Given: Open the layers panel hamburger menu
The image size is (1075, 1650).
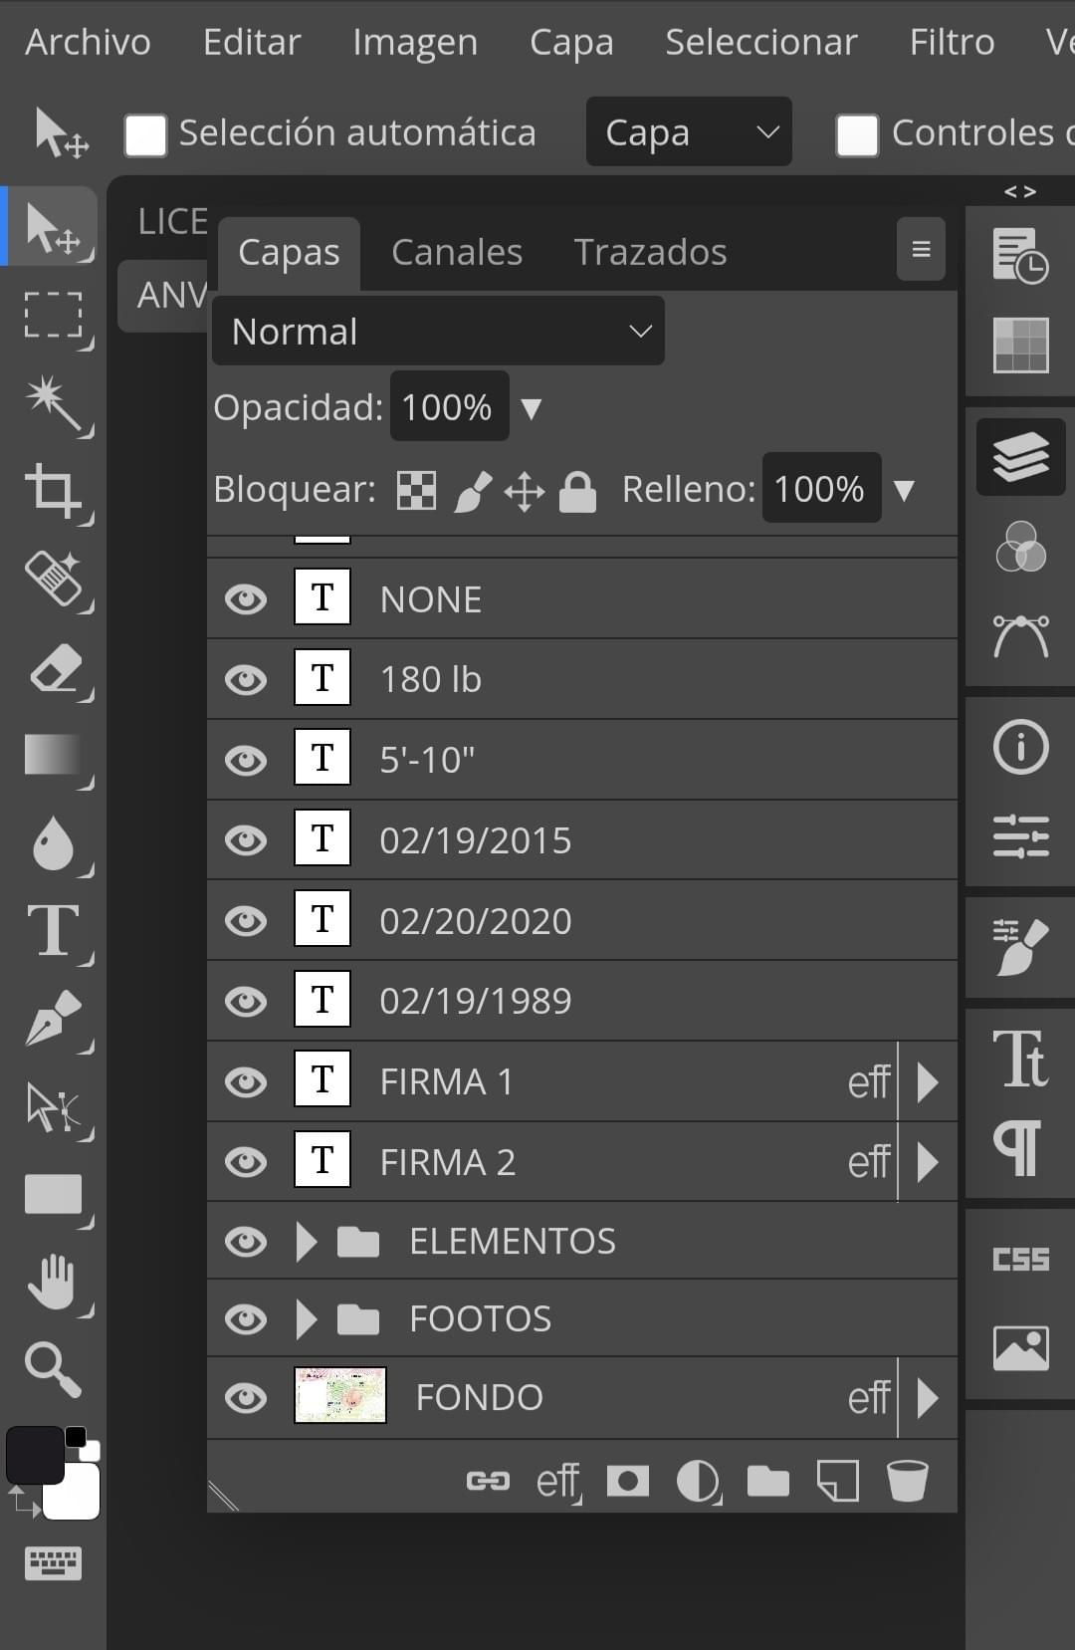Looking at the screenshot, I should point(922,249).
